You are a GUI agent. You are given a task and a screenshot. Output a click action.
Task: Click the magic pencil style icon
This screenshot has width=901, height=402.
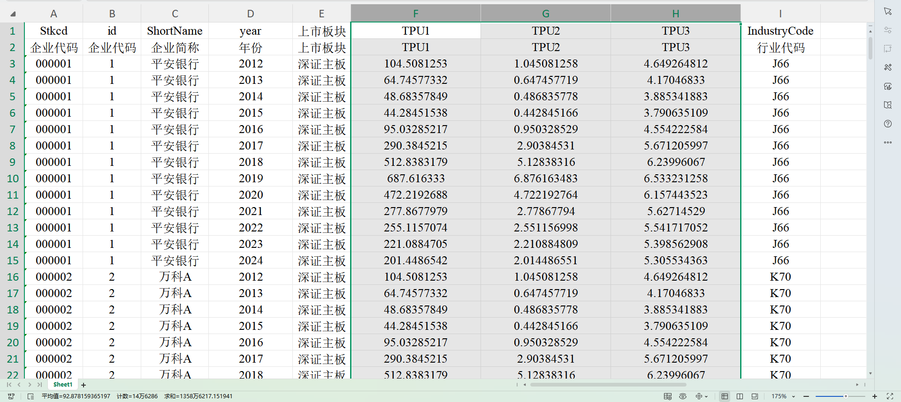(887, 67)
